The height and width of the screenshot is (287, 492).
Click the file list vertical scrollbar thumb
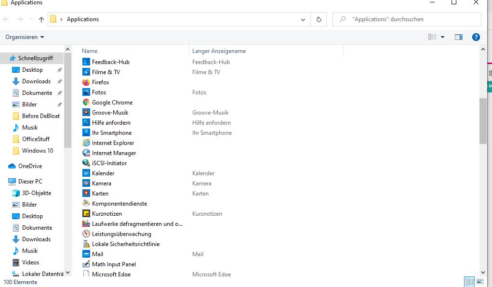tap(483, 121)
